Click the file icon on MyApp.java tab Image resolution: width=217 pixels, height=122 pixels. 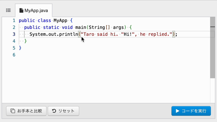(21, 11)
